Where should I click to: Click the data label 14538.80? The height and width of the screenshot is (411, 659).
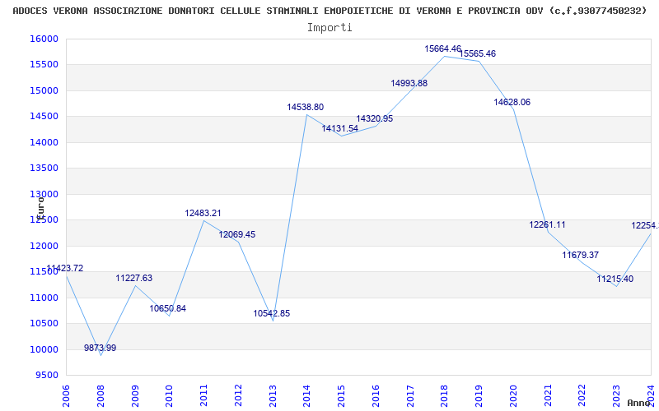coord(306,108)
